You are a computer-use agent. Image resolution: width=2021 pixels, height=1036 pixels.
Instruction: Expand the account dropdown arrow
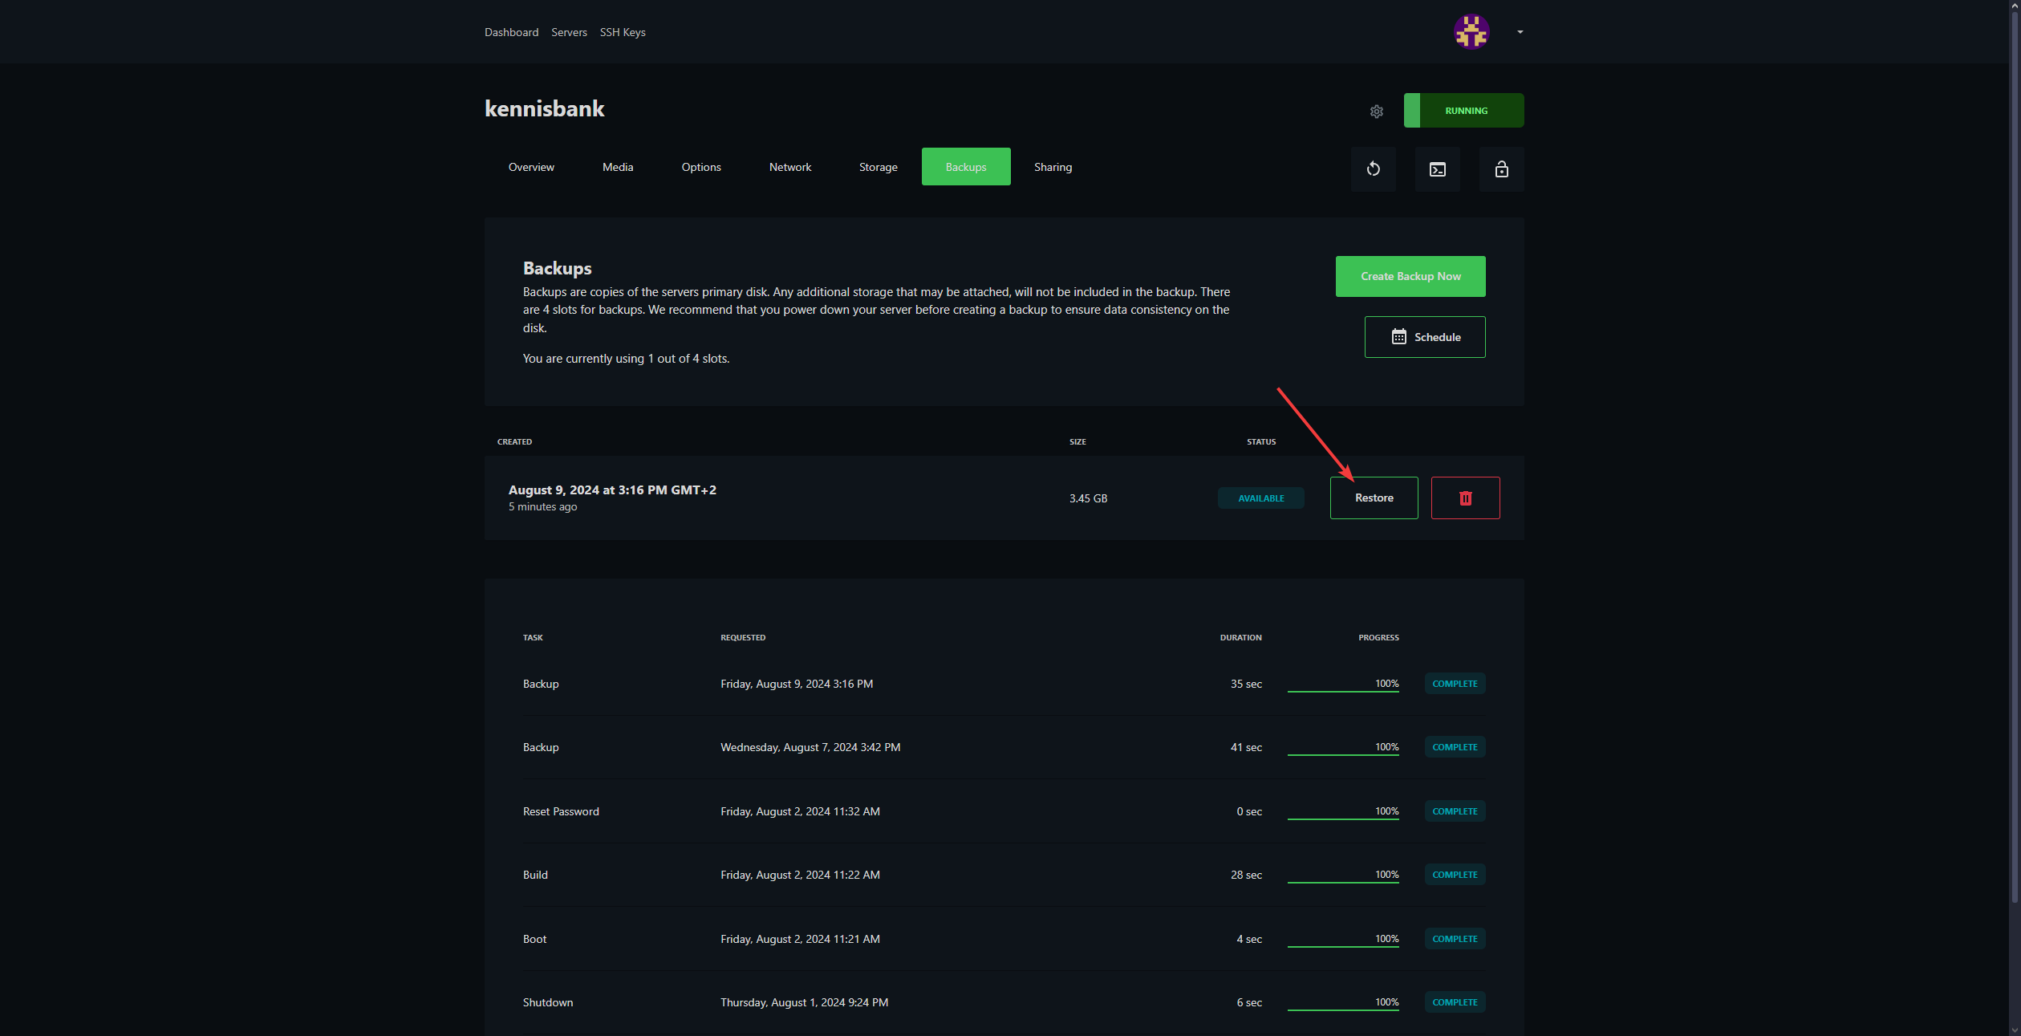point(1520,32)
